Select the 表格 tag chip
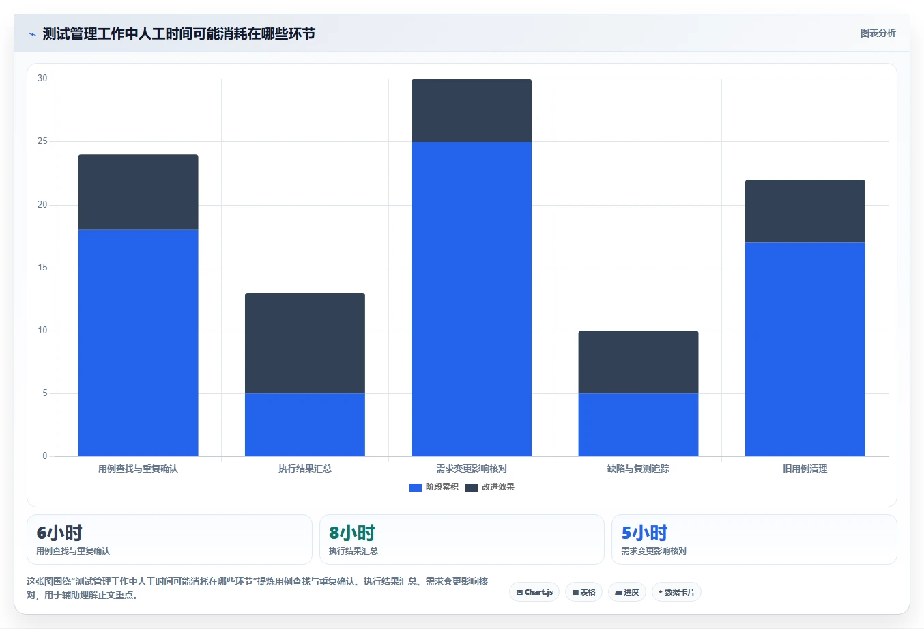924x629 pixels. tap(583, 592)
